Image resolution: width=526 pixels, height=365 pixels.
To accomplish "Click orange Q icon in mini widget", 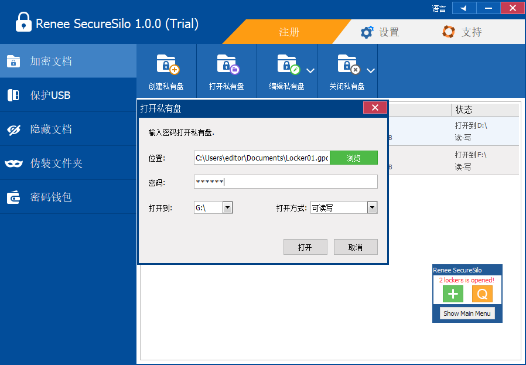I will click(x=482, y=294).
